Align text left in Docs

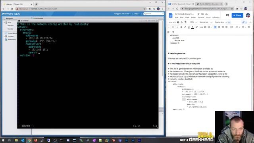[215, 27]
